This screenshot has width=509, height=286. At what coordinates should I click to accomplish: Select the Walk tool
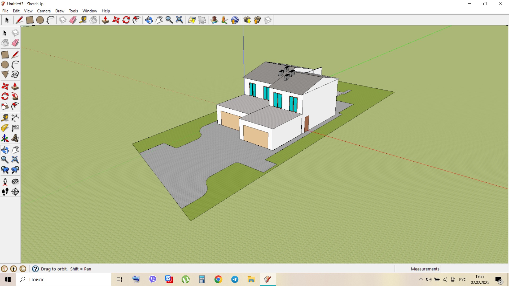pyautogui.click(x=5, y=191)
